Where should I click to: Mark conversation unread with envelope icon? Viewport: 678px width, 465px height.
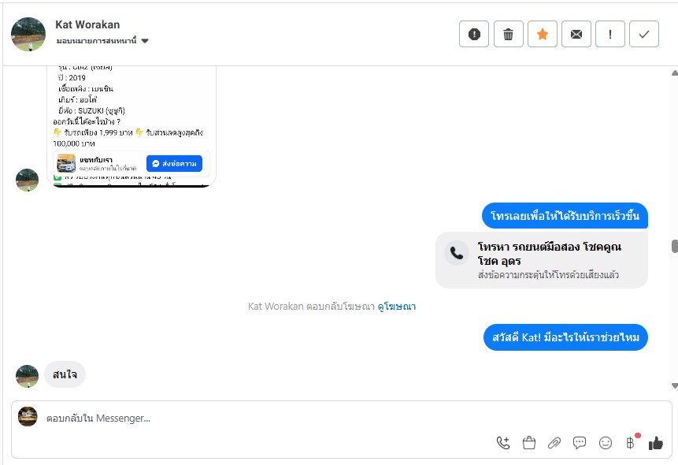(576, 34)
